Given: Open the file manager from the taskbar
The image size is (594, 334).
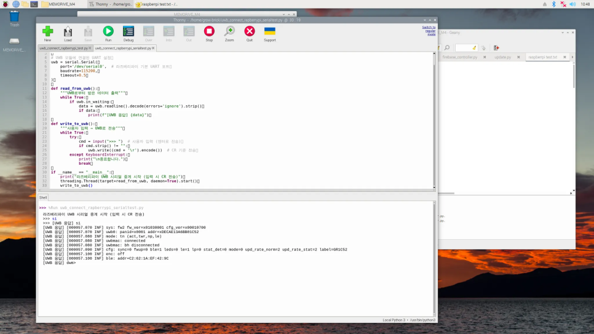Looking at the screenshot, I should click(25, 4).
